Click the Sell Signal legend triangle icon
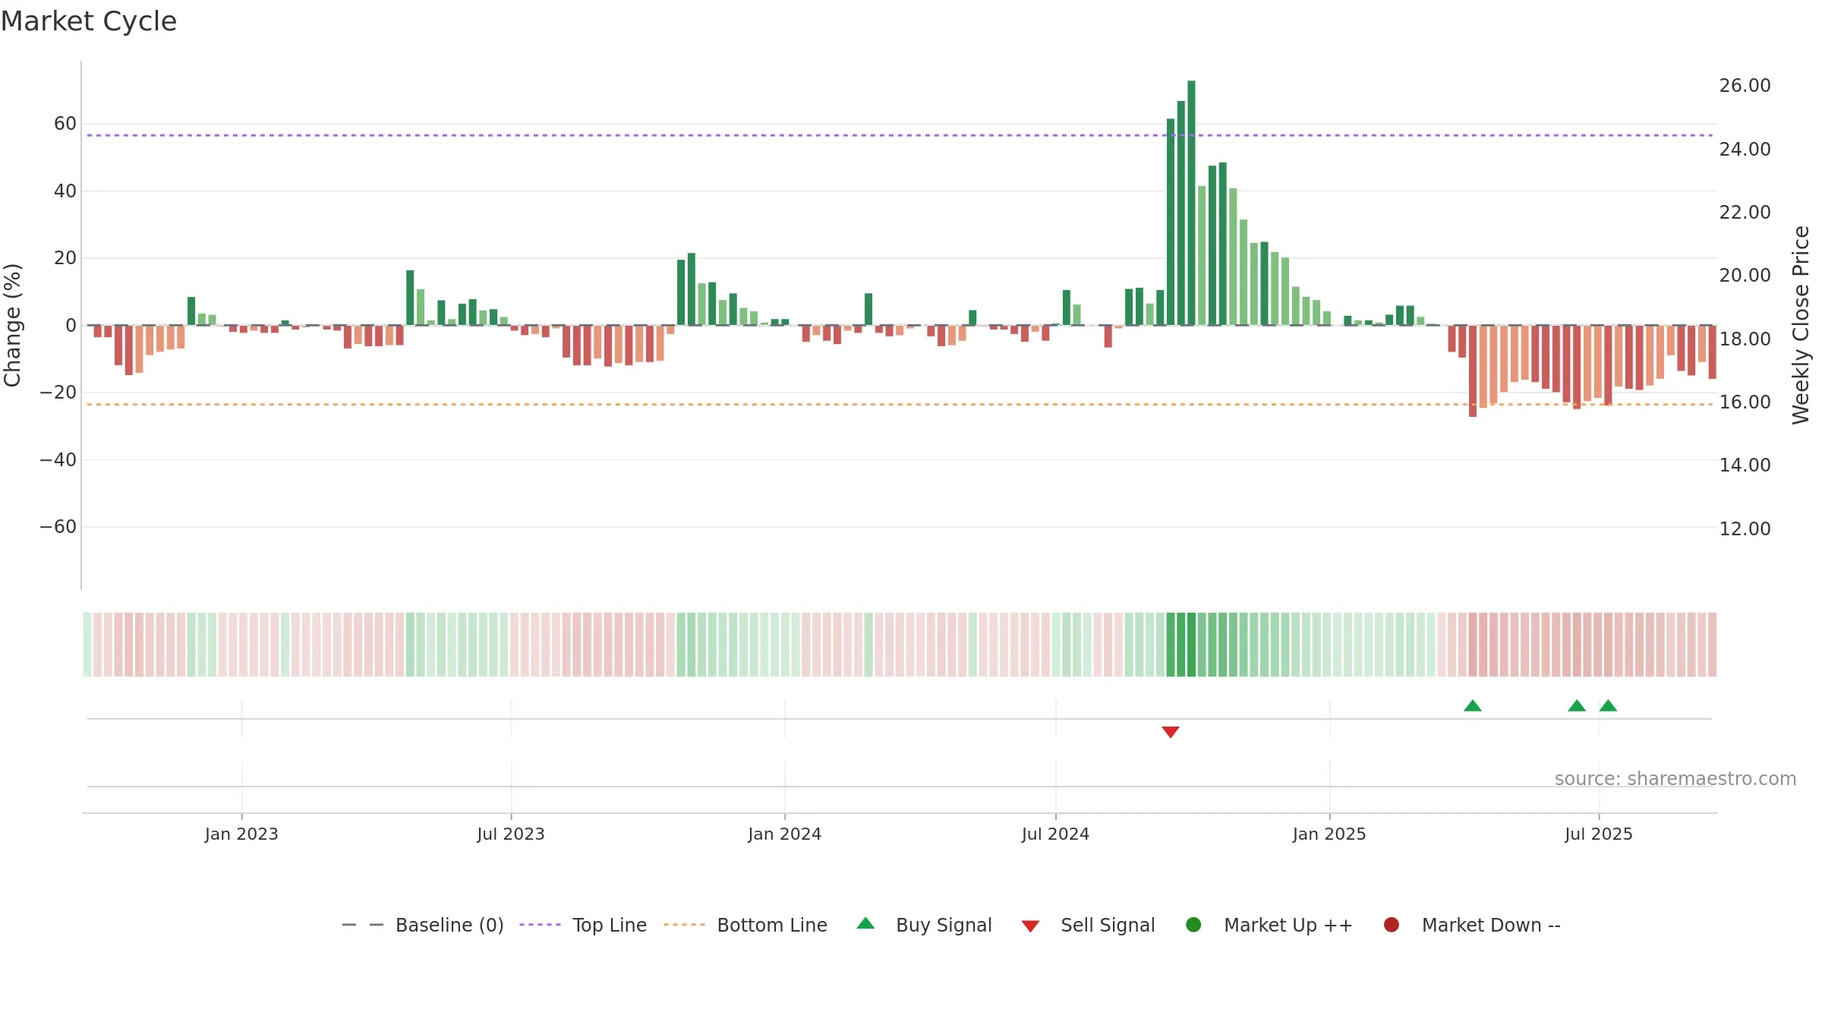1822x1025 pixels. tap(1030, 926)
